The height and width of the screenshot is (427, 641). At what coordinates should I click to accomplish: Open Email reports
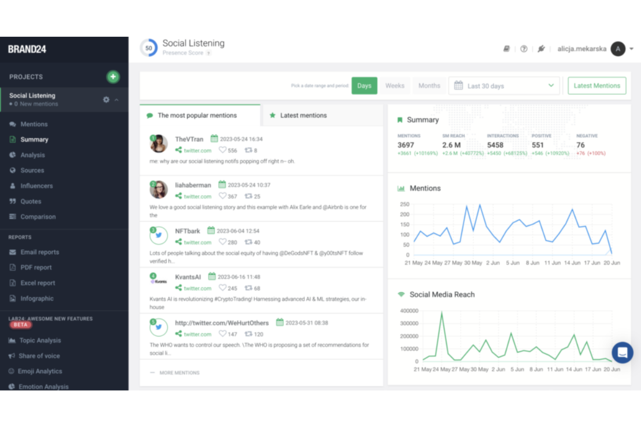coord(39,252)
